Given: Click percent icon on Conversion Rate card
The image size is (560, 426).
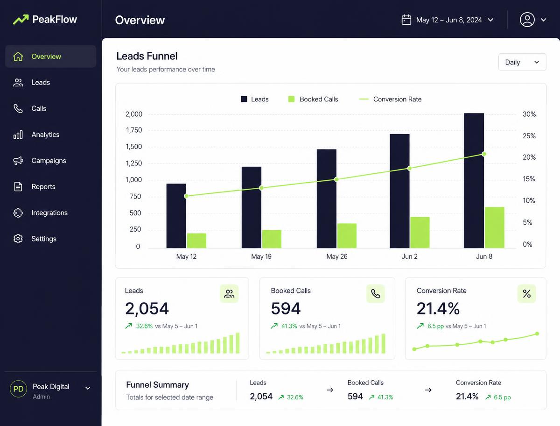Looking at the screenshot, I should pos(527,294).
